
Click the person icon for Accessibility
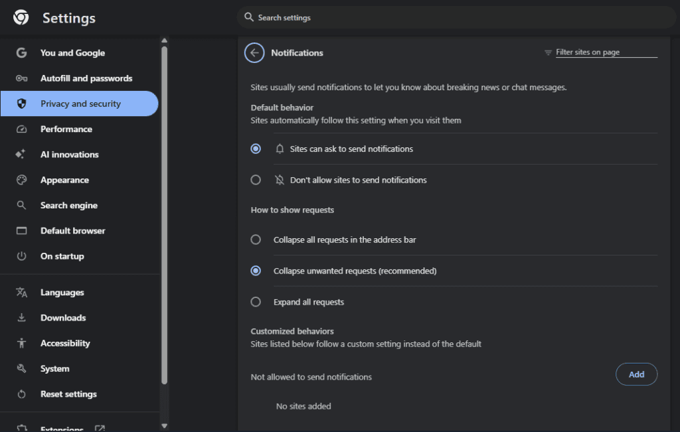(x=21, y=343)
